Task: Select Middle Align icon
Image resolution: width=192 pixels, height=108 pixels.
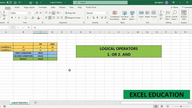Action: point(50,13)
